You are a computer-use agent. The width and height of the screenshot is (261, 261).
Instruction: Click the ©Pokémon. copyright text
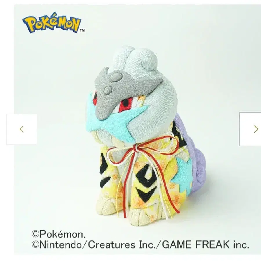point(59,234)
